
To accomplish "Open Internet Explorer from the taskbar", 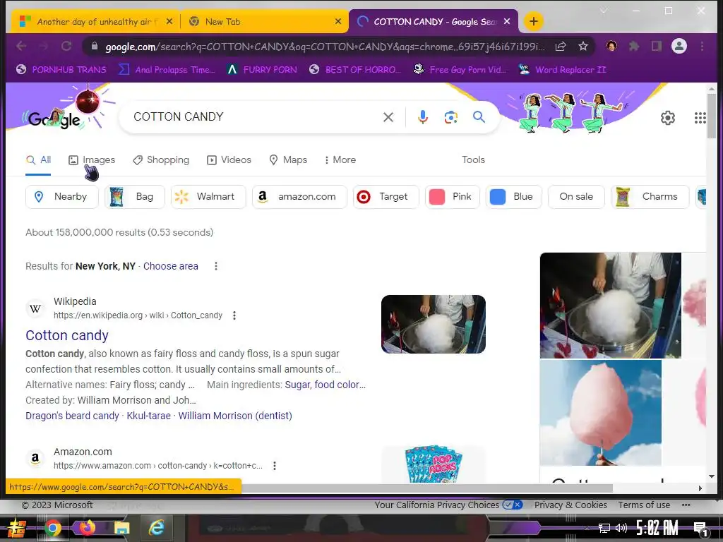I will click(x=156, y=528).
